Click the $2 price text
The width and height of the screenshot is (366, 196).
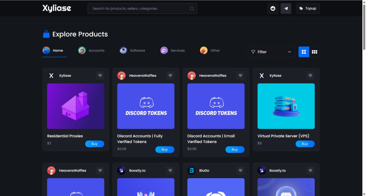[x=49, y=143]
